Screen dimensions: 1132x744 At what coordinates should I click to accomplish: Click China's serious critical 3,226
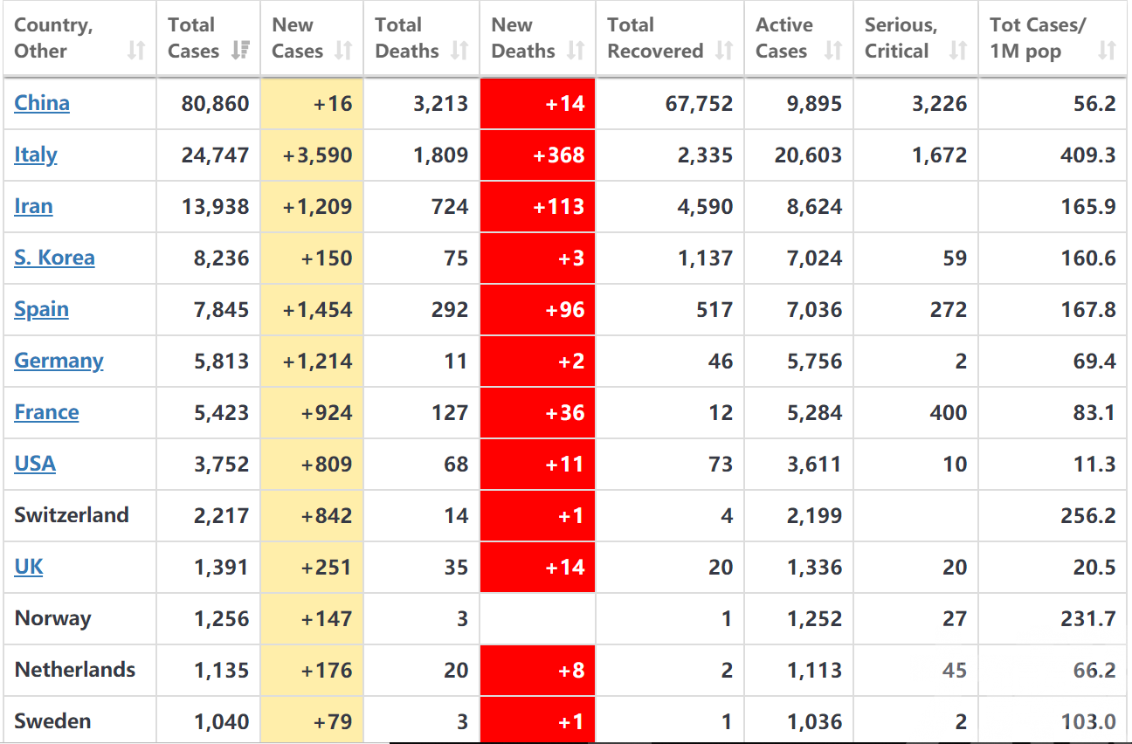point(939,103)
